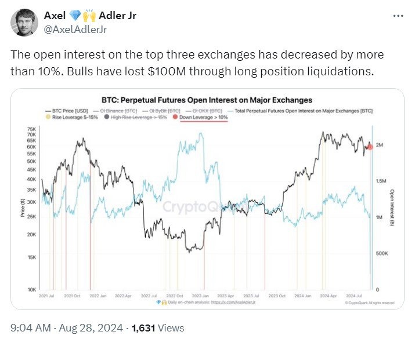Click the red marker dot on the chart's right edge
The image size is (415, 339).
tap(370, 147)
